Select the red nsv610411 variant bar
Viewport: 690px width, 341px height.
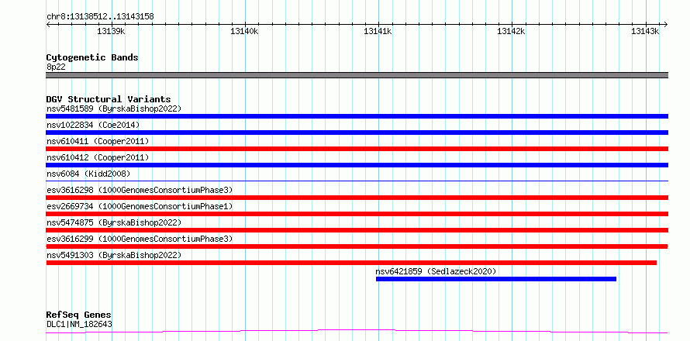pyautogui.click(x=357, y=149)
